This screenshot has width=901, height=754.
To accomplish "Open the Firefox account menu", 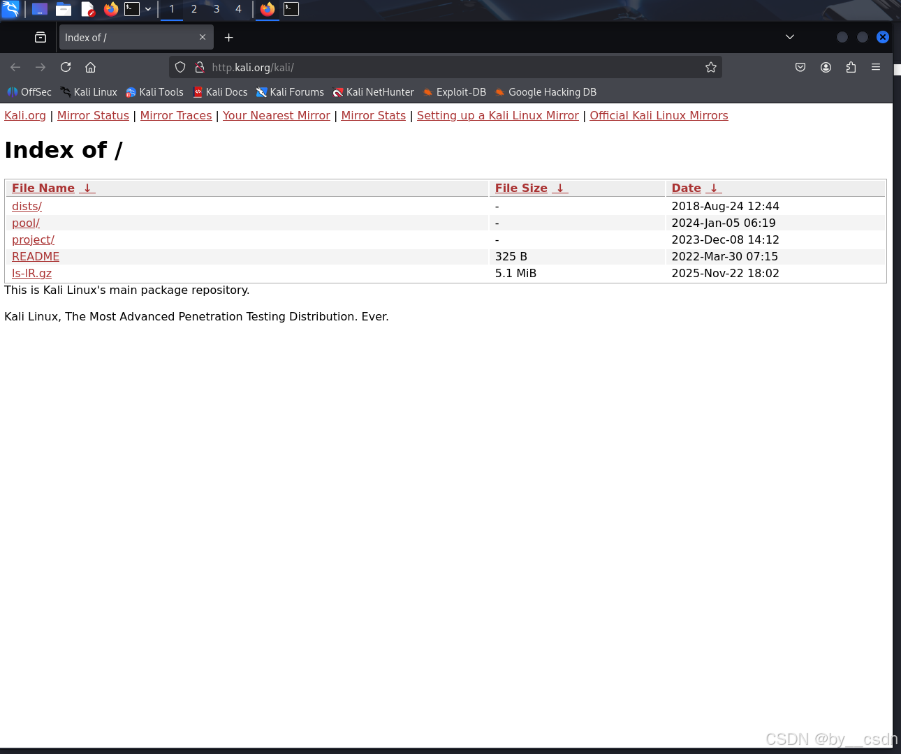I will coord(826,67).
